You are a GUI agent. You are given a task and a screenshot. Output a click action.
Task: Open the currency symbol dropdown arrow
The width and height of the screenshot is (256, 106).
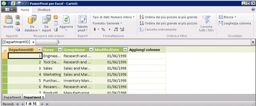[98, 29]
